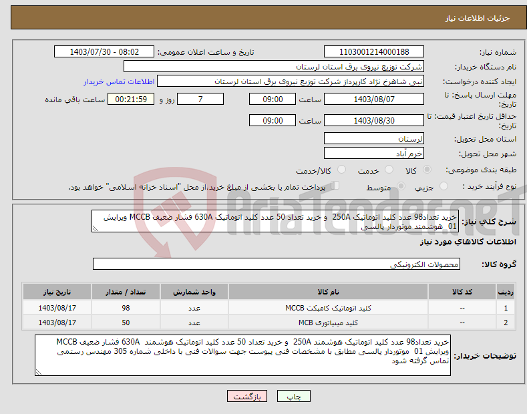Image resolution: width=527 pixels, height=414 pixels.
Task: Click the اطلاعات کالاهای مورد نیاز heading
Action: [468, 242]
